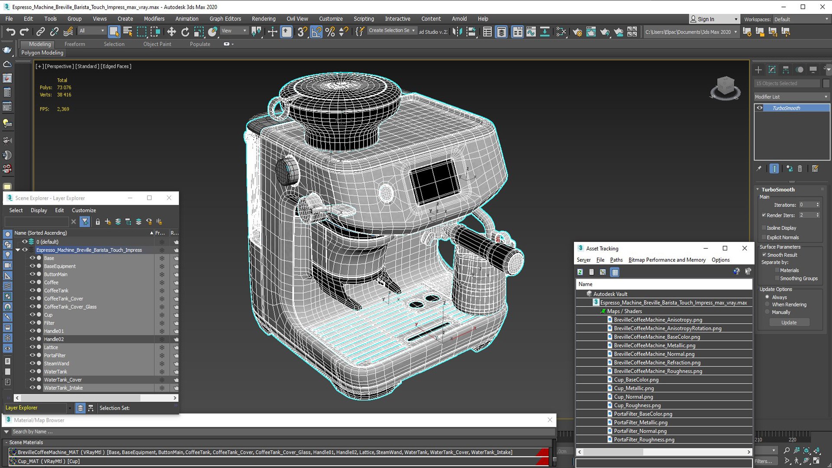Open the Hierarchy tab in command panel
832x468 pixels.
pos(786,70)
